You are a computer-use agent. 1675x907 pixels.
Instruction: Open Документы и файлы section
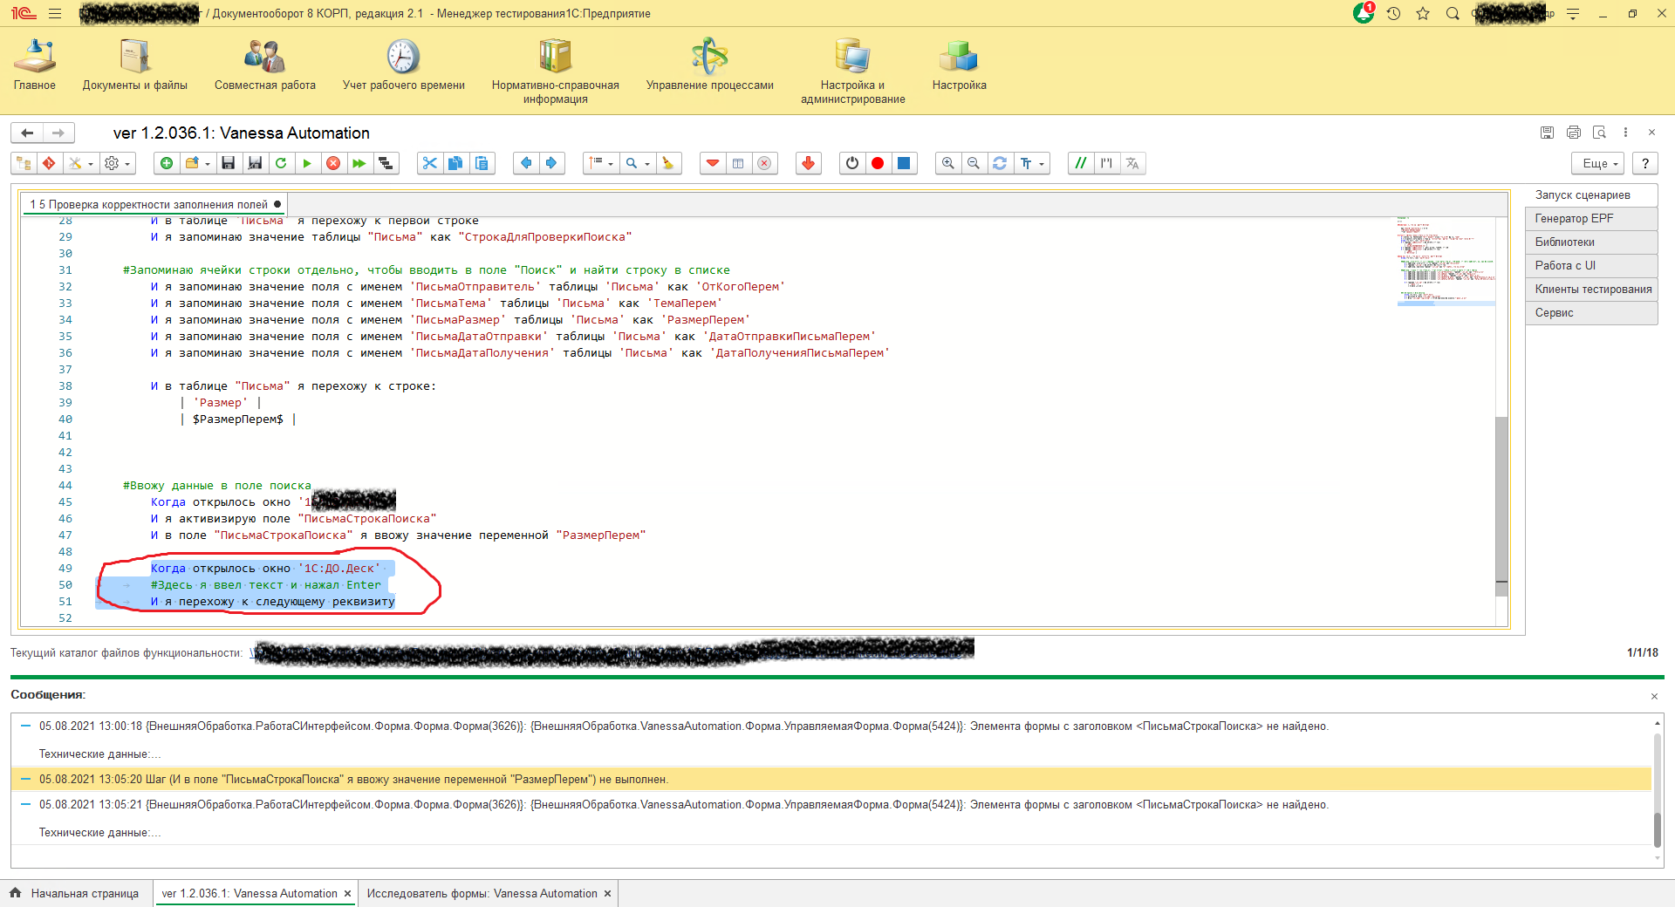(135, 66)
